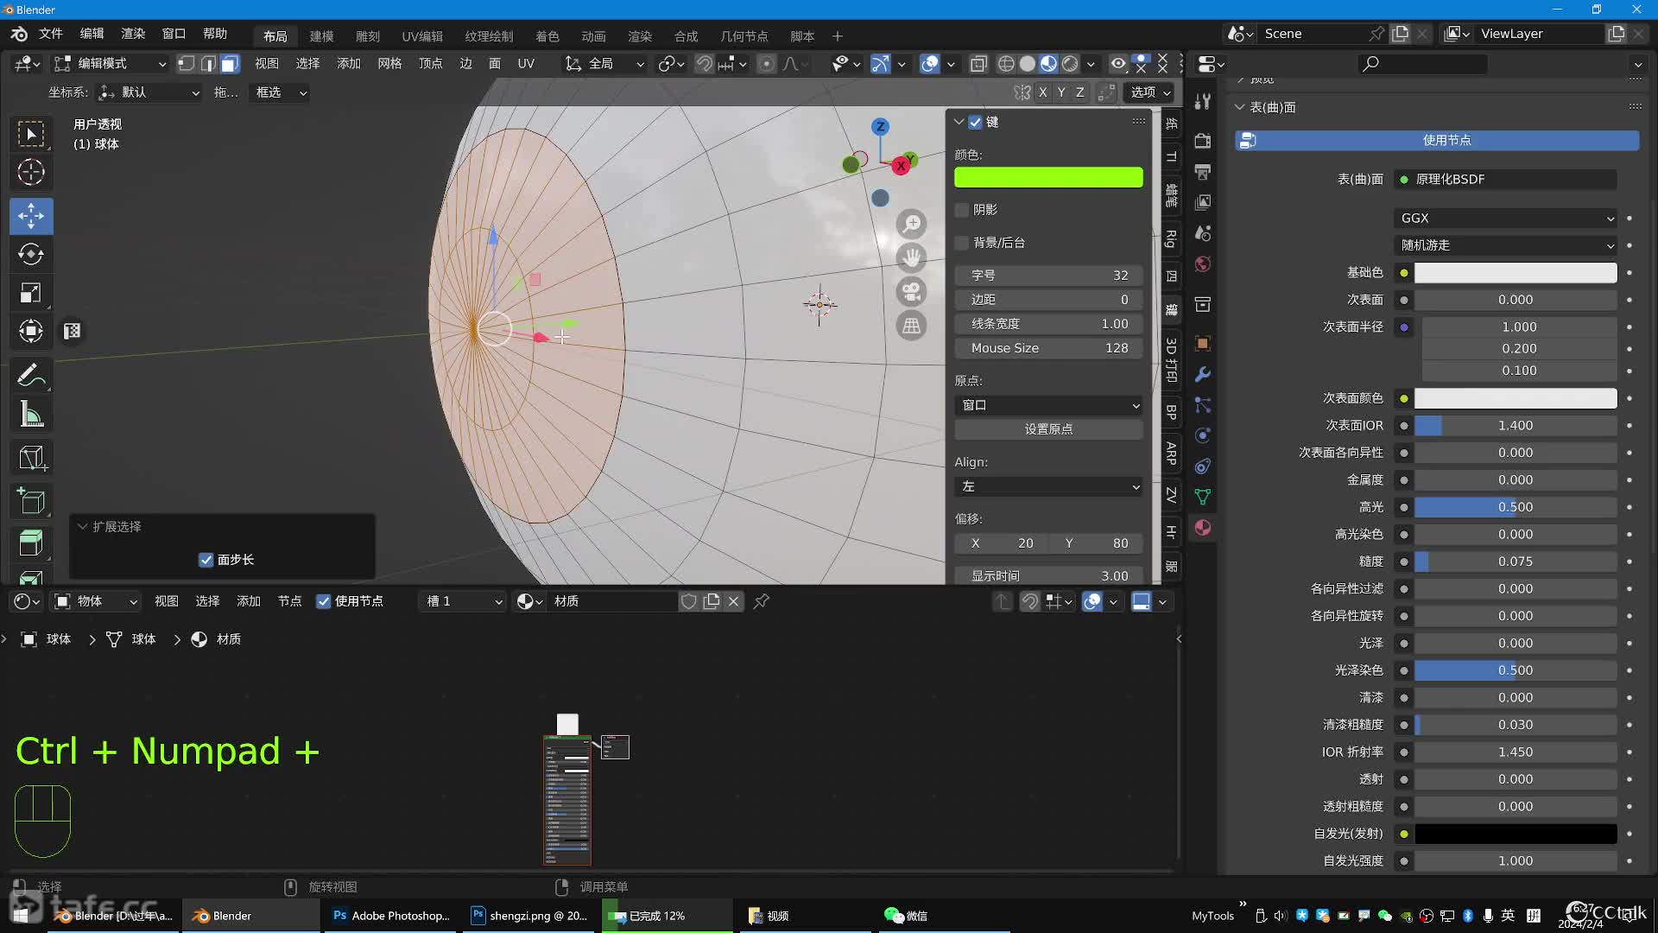Click the 字号 field showing 32
Screen dimensions: 1658x933
tap(1048, 276)
